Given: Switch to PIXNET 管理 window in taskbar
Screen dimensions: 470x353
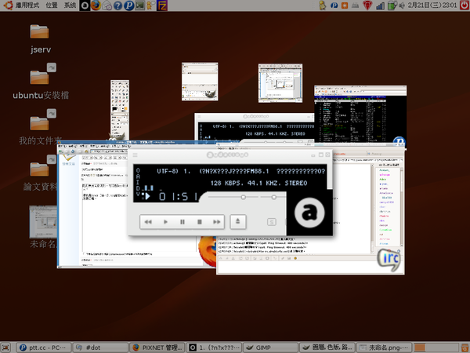Looking at the screenshot, I should (x=158, y=347).
